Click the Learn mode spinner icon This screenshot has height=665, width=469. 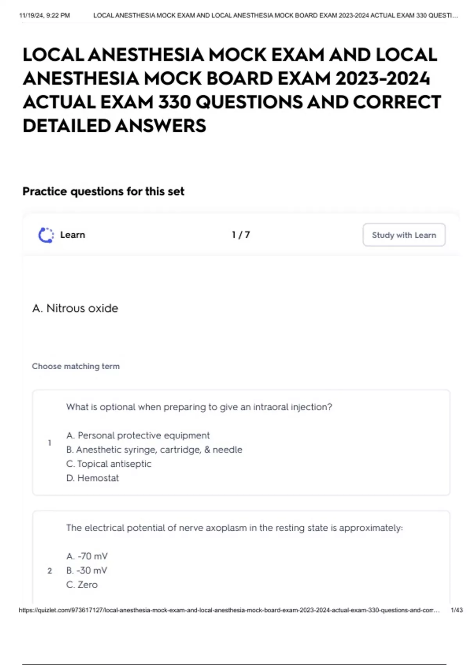pyautogui.click(x=46, y=235)
